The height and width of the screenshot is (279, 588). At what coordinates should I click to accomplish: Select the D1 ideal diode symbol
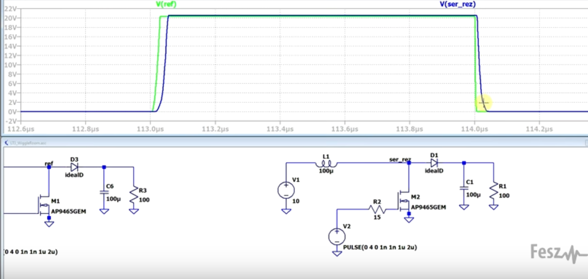pyautogui.click(x=434, y=163)
